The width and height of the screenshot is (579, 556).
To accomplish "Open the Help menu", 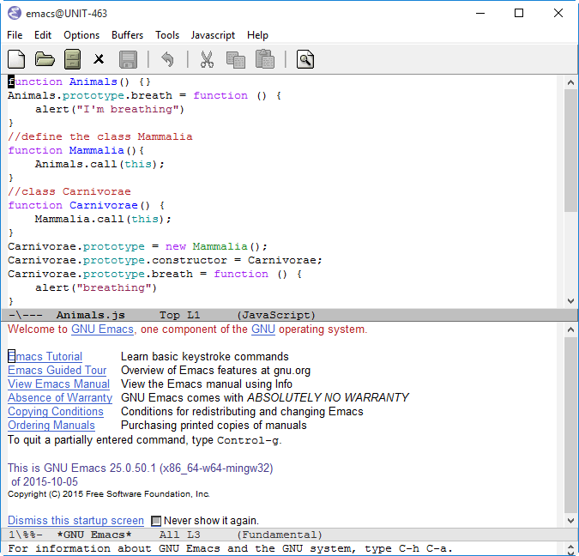I will [257, 35].
